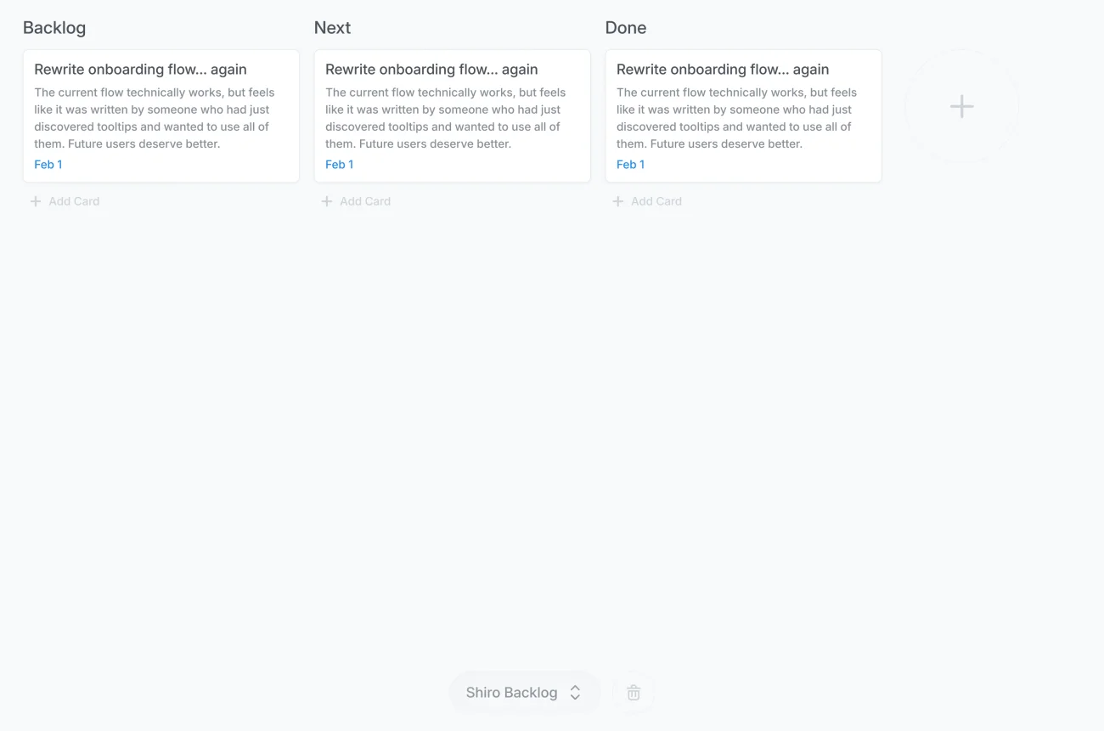1104x731 pixels.
Task: Click the Done card description text
Action: [737, 118]
